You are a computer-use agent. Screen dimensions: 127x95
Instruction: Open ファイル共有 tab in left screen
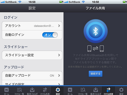pyautogui.click(x=45, y=91)
